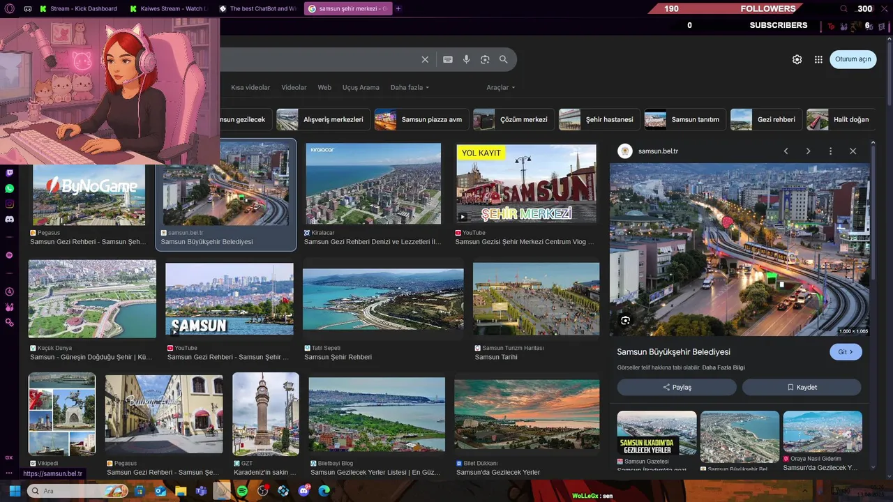
Task: Click the magnifier search button
Action: tap(504, 59)
